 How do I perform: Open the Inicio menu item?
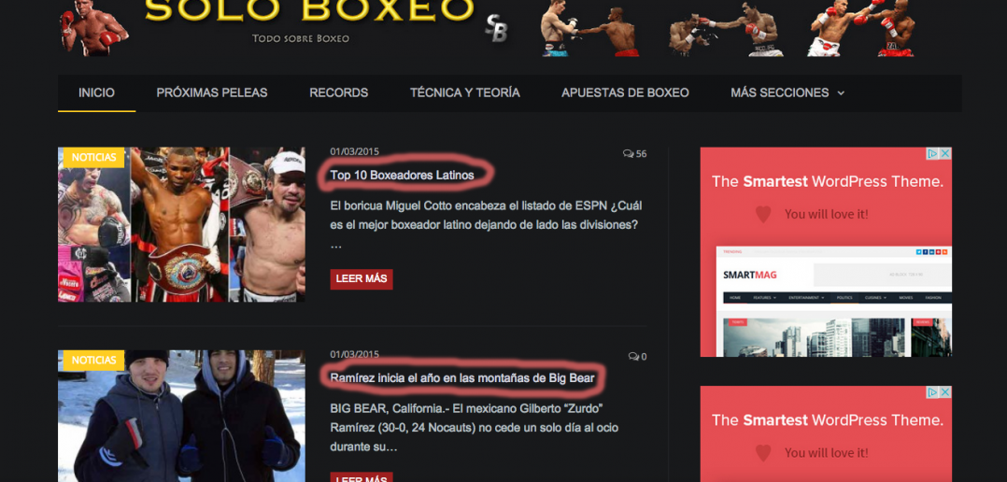pos(96,92)
